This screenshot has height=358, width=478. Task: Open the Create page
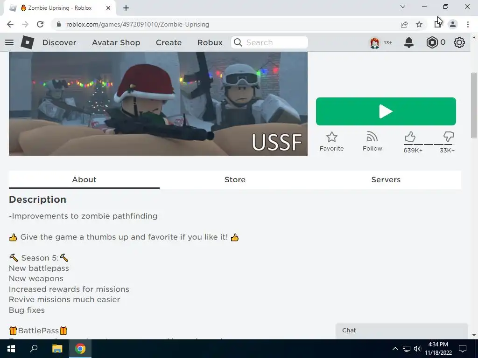pyautogui.click(x=169, y=42)
